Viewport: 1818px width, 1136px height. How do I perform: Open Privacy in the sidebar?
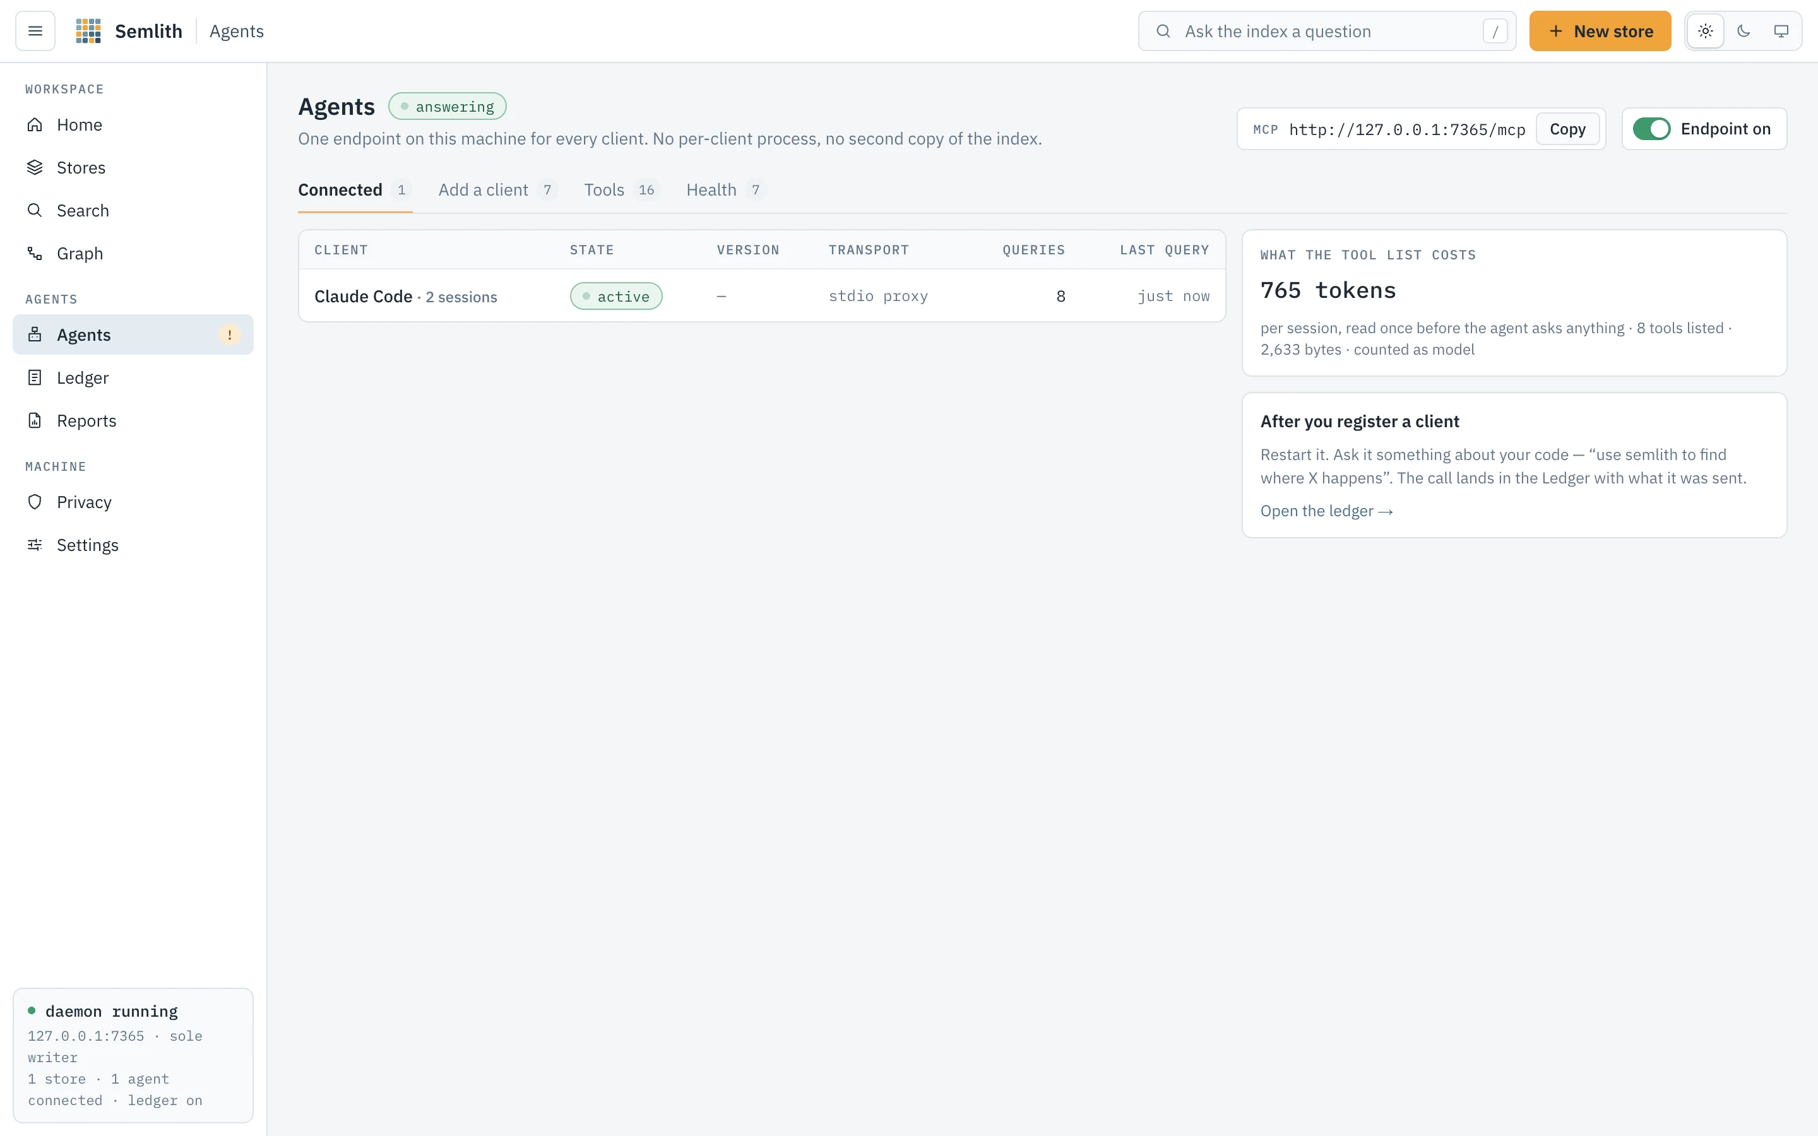pos(133,502)
